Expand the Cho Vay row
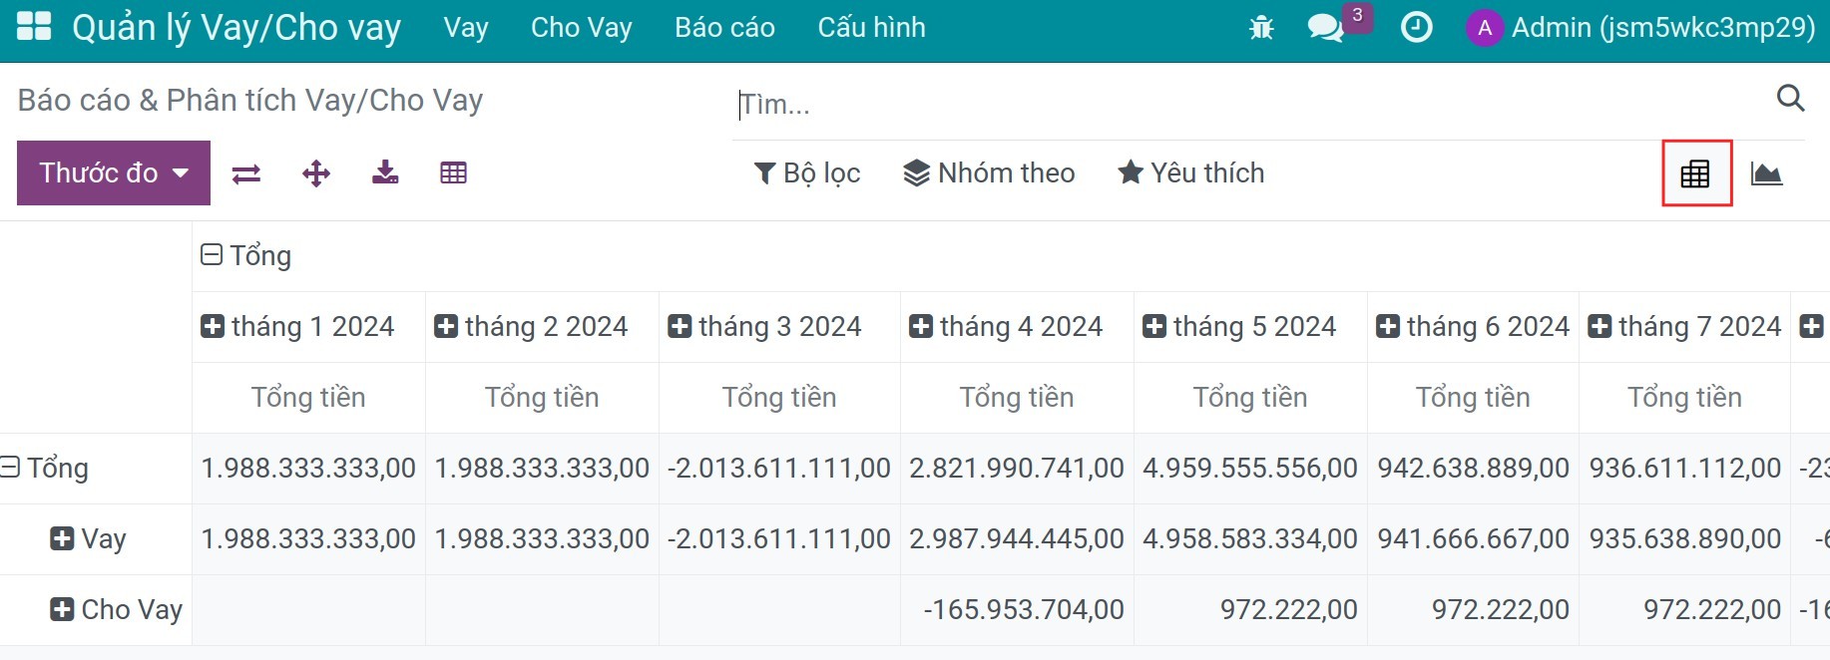 (x=116, y=610)
